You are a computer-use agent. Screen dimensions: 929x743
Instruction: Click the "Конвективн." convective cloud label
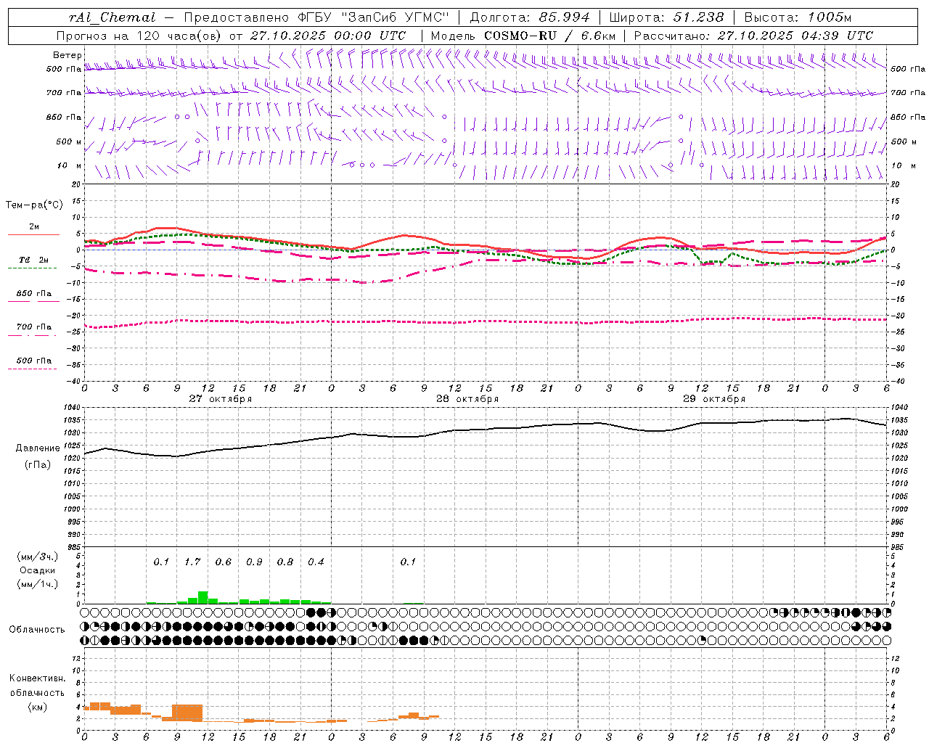pos(38,678)
